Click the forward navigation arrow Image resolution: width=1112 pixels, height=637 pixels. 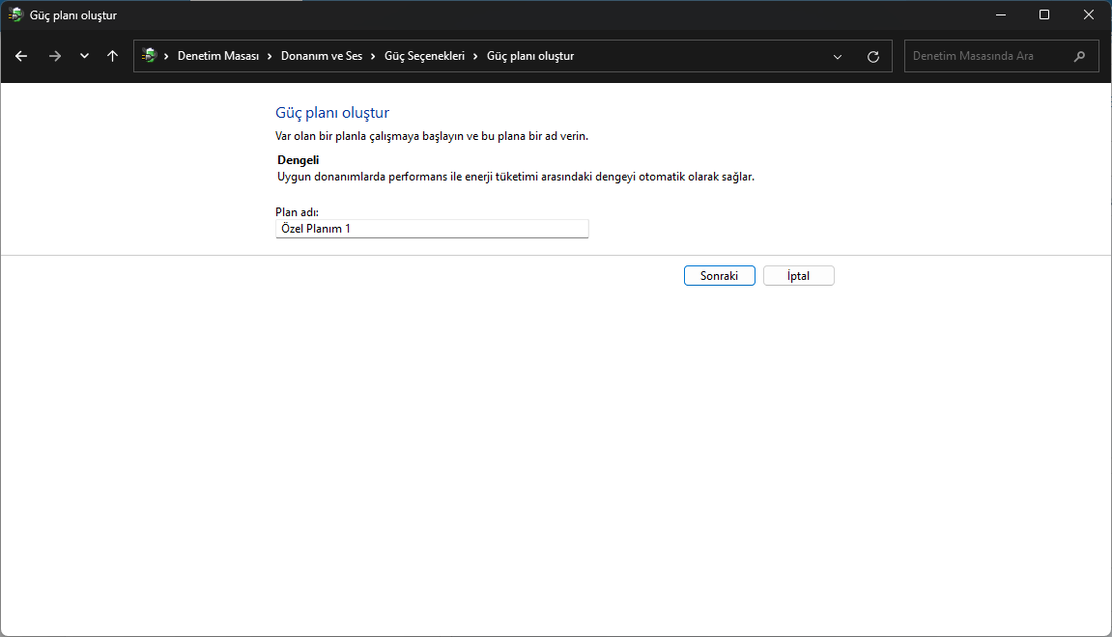coord(55,56)
